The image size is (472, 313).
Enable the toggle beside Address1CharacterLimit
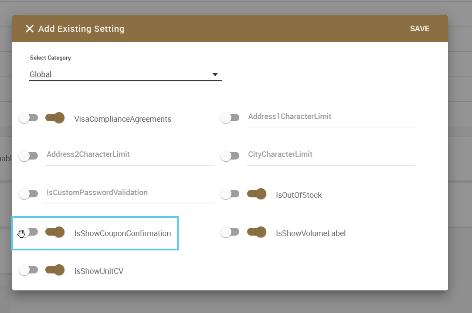tap(230, 117)
